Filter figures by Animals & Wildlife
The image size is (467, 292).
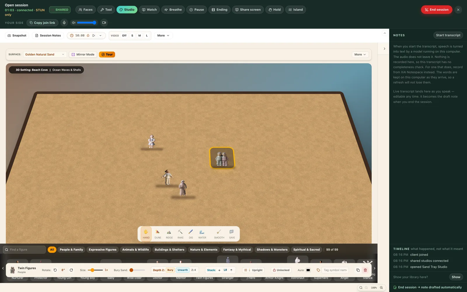pyautogui.click(x=135, y=250)
